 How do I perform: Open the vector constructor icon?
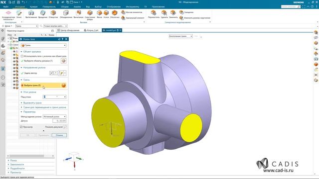pos(56,73)
